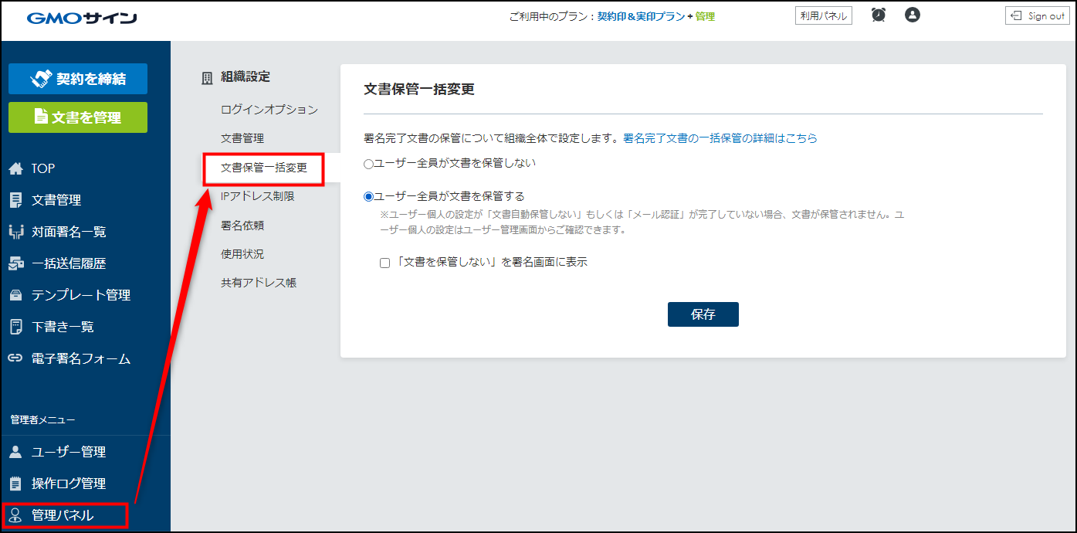Image resolution: width=1077 pixels, height=533 pixels.
Task: Click the 操作ログ管理 clipboard icon
Action: click(15, 484)
